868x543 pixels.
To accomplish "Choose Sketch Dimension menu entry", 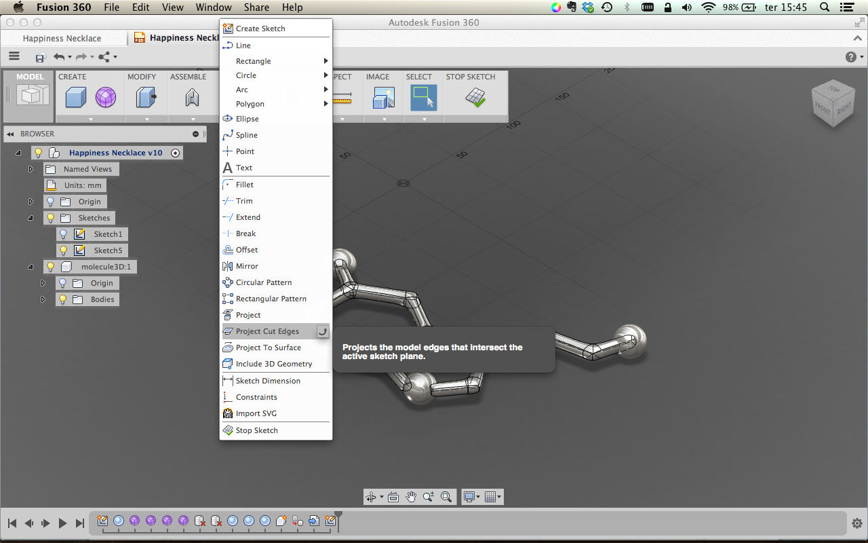I will pos(276,381).
